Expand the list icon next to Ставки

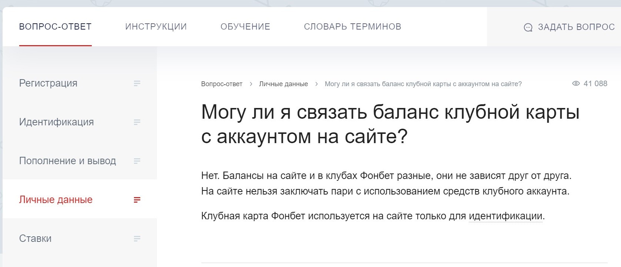[x=137, y=239]
